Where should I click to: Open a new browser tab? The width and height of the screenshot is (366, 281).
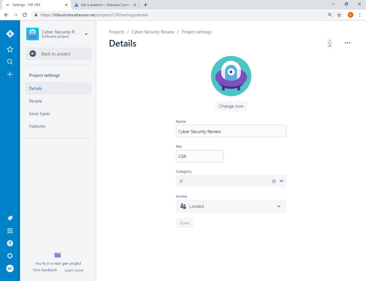point(145,5)
